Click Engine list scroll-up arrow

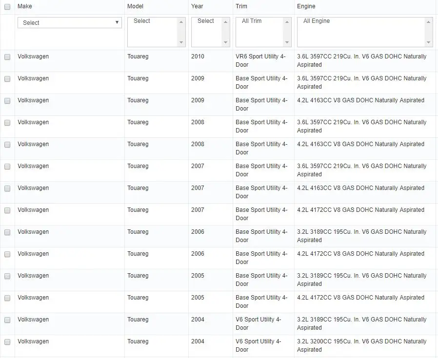pos(429,22)
